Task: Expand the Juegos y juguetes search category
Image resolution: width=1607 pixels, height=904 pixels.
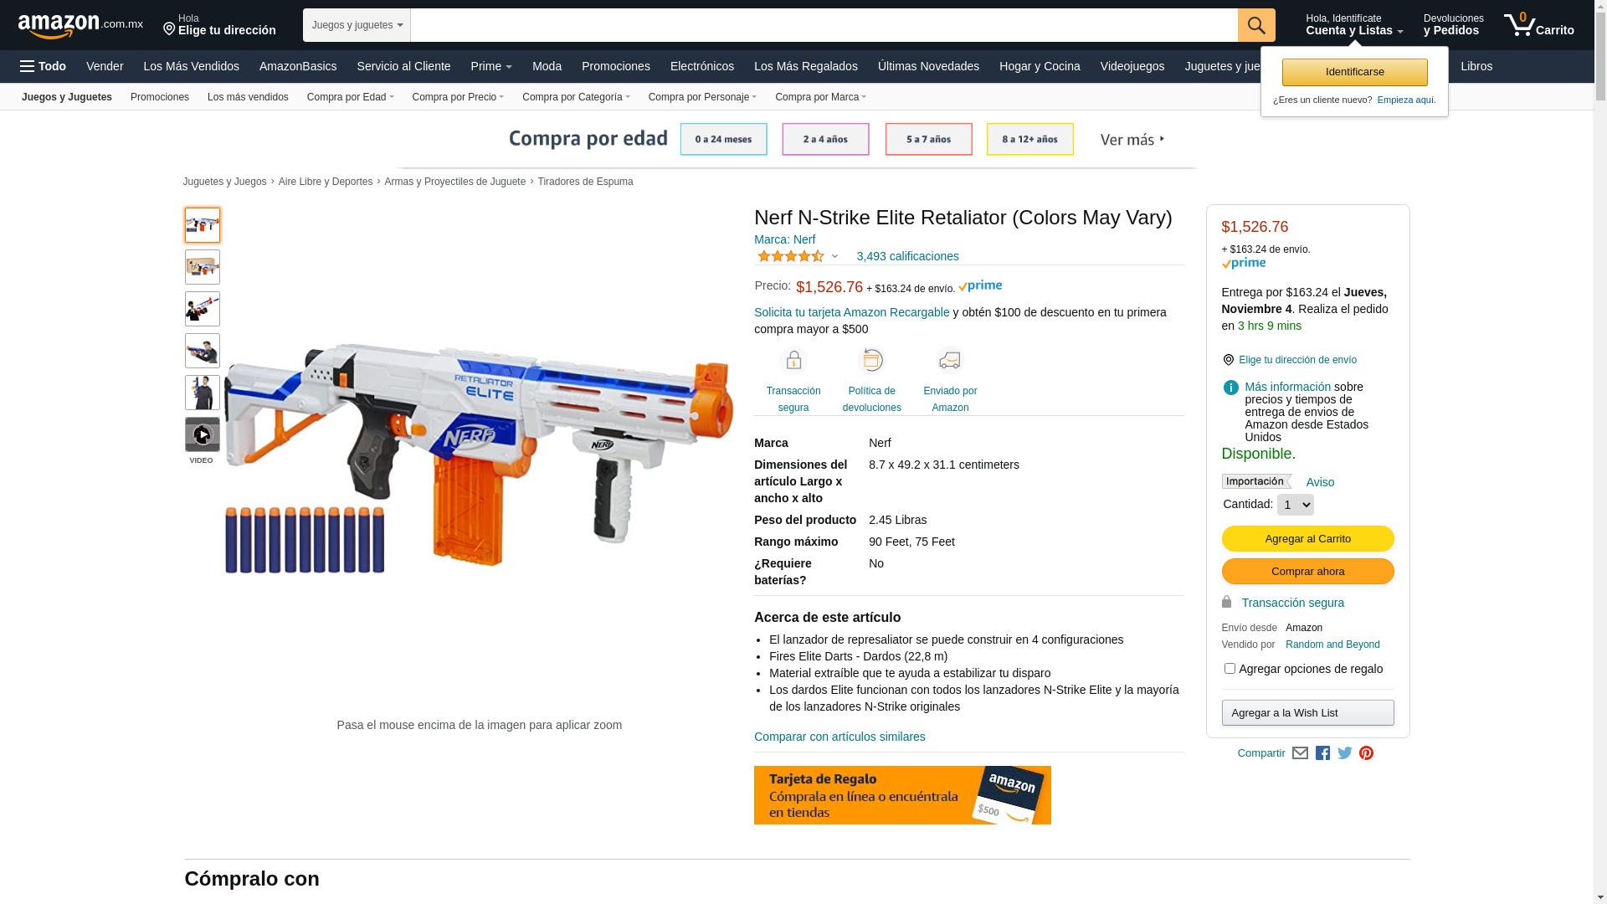Action: [x=357, y=25]
